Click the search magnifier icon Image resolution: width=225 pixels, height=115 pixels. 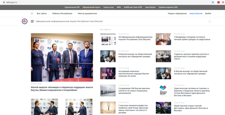click(x=209, y=21)
